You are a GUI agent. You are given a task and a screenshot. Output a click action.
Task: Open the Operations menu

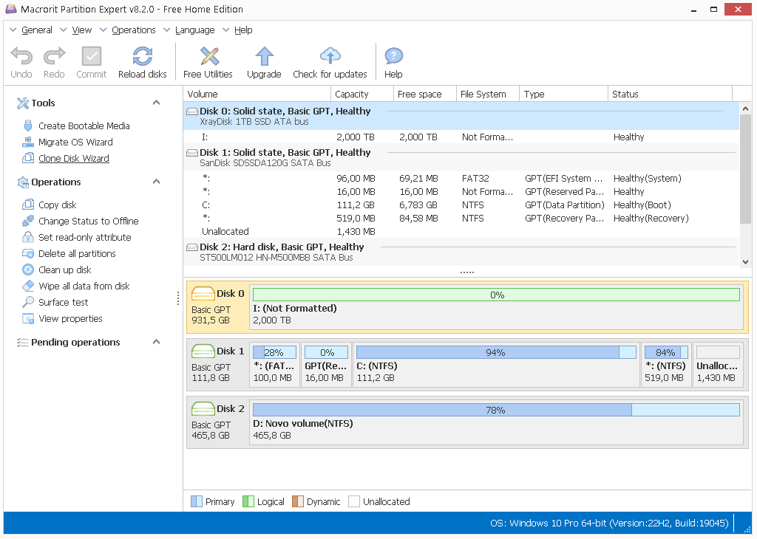point(134,30)
